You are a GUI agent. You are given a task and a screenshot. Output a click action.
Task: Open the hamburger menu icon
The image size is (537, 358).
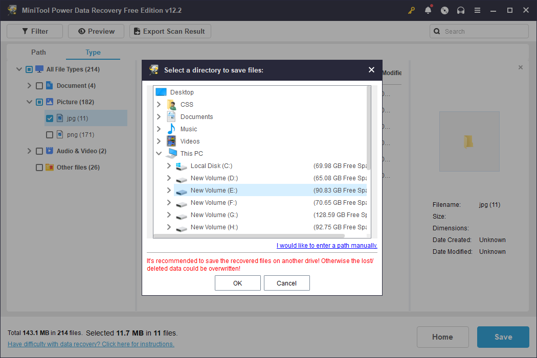point(477,10)
